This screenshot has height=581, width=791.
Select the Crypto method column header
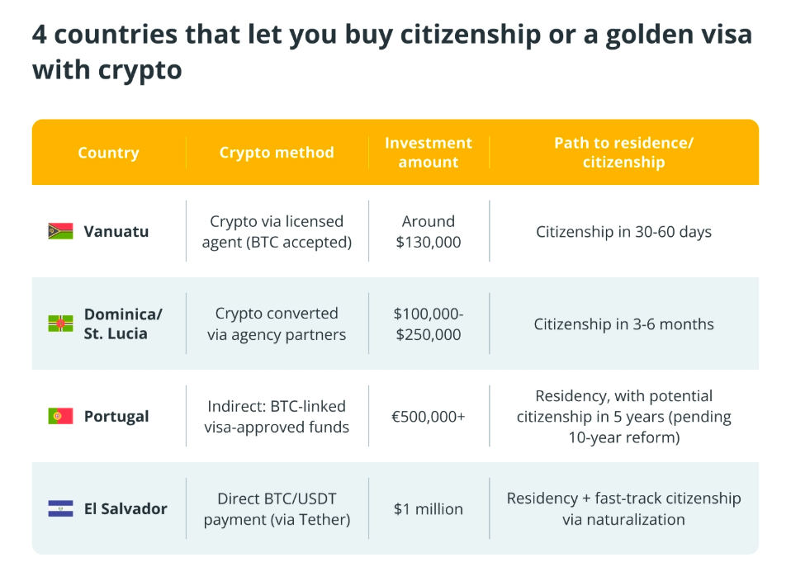(x=277, y=153)
